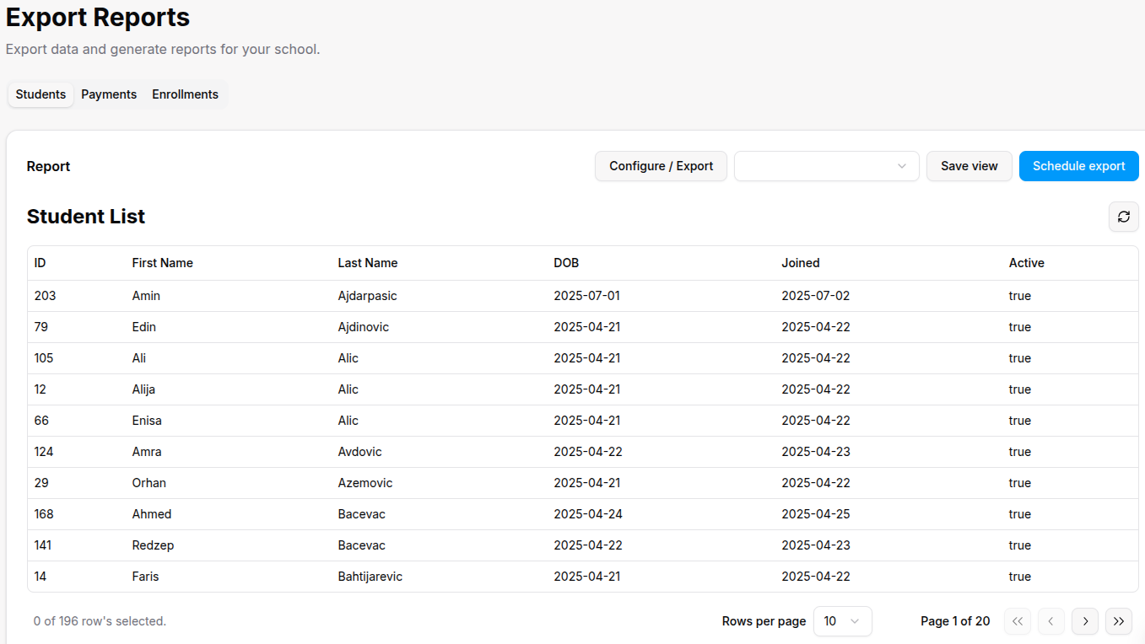The image size is (1145, 644).
Task: Sort by the Last Name column header
Action: 367,263
